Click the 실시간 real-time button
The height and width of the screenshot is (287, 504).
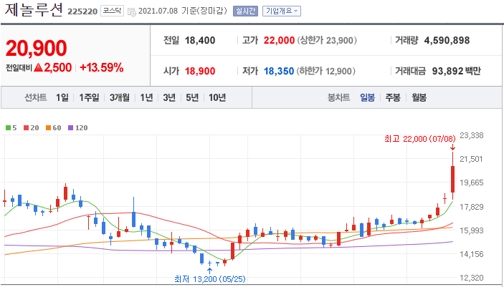[x=245, y=11]
